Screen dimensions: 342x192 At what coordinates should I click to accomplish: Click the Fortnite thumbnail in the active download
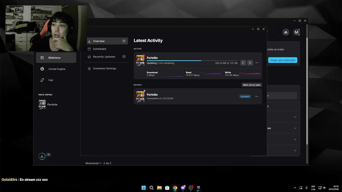(x=140, y=60)
